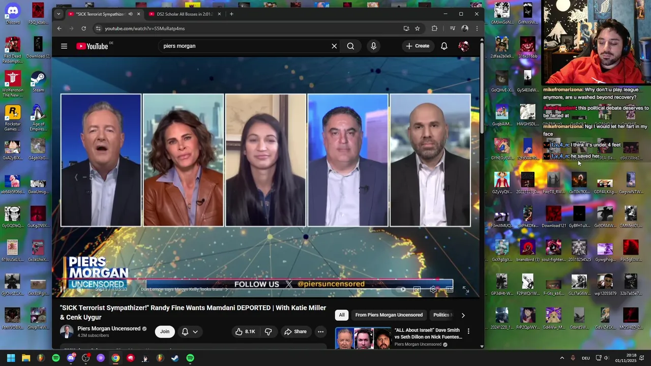Mute the playing YouTube tab audio
Viewport: 651px width, 366px height.
coord(130,14)
